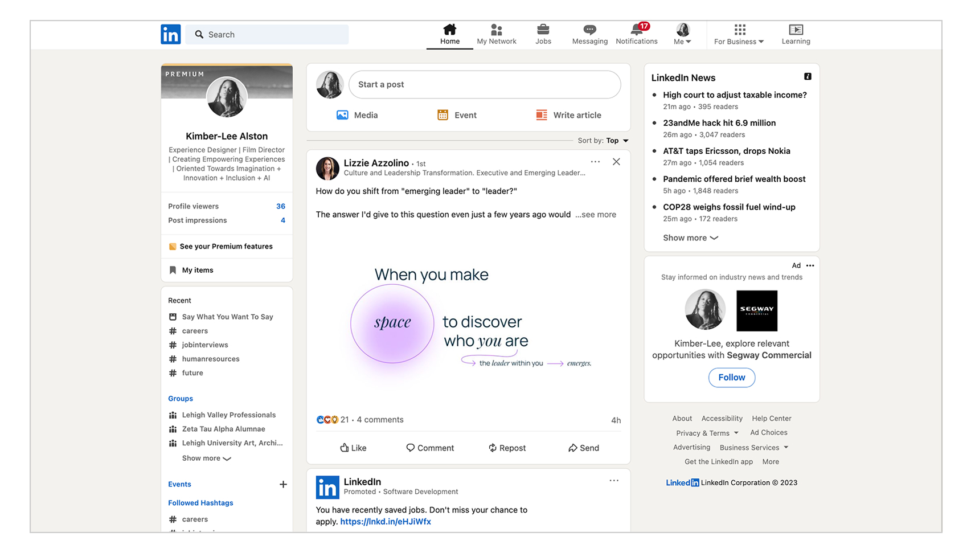This screenshot has height=557, width=975.
Task: Expand groups list with Show more
Action: click(x=206, y=458)
